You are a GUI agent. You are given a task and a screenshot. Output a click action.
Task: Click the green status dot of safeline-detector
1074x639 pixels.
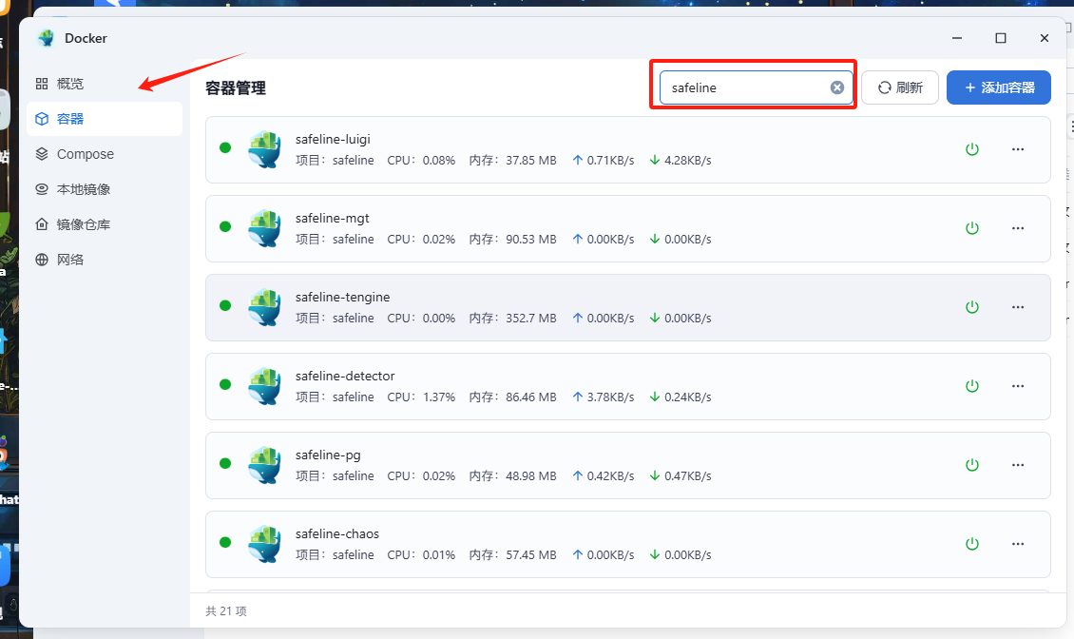coord(225,384)
